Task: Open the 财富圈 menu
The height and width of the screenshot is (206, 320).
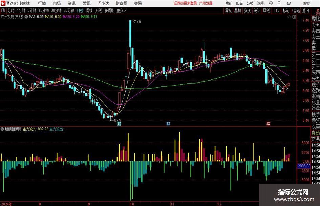Action: point(121,3)
